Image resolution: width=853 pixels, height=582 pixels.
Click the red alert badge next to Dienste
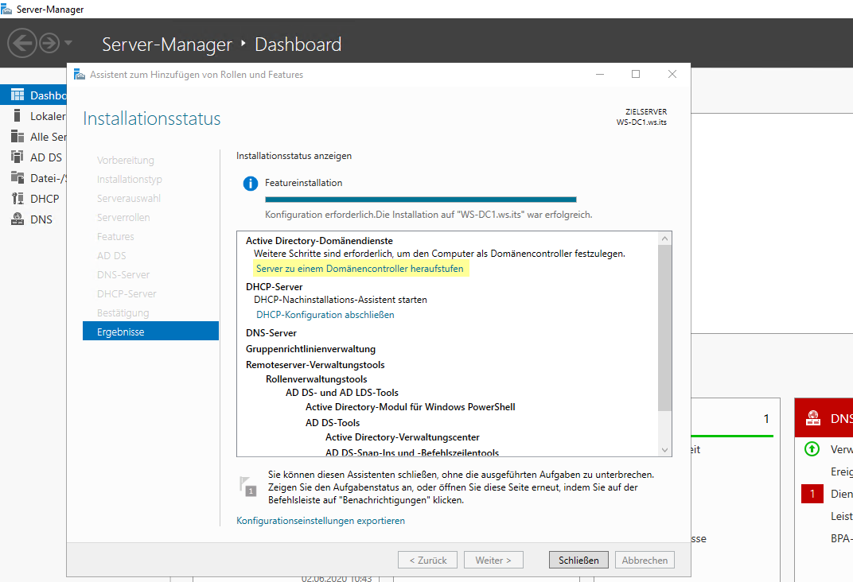coord(812,494)
